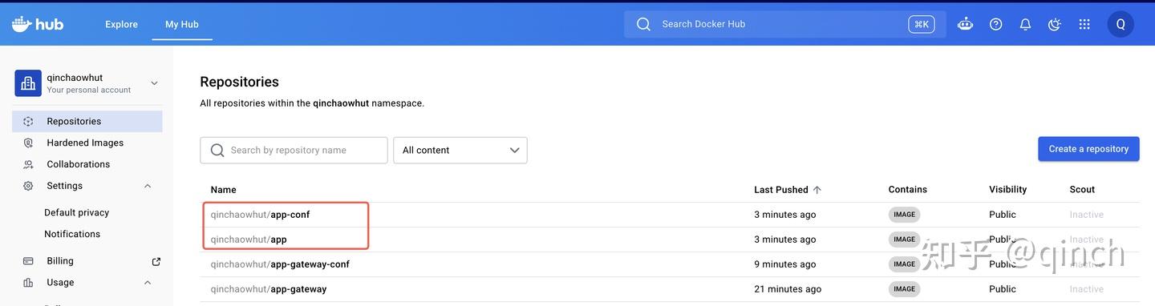1155x306 pixels.
Task: Click IMAGE badge in app-gateway row
Action: [x=904, y=289]
